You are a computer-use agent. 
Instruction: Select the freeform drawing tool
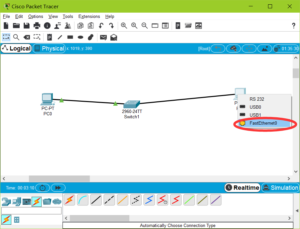(91, 37)
